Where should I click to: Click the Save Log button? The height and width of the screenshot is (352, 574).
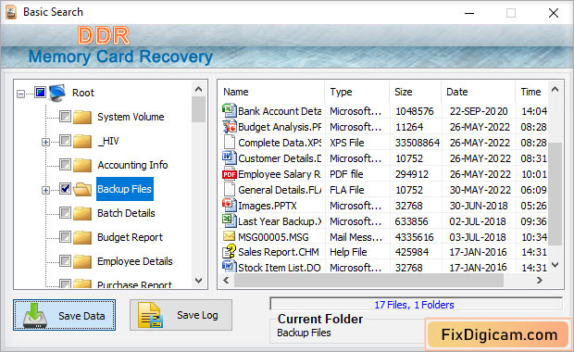[x=181, y=315]
